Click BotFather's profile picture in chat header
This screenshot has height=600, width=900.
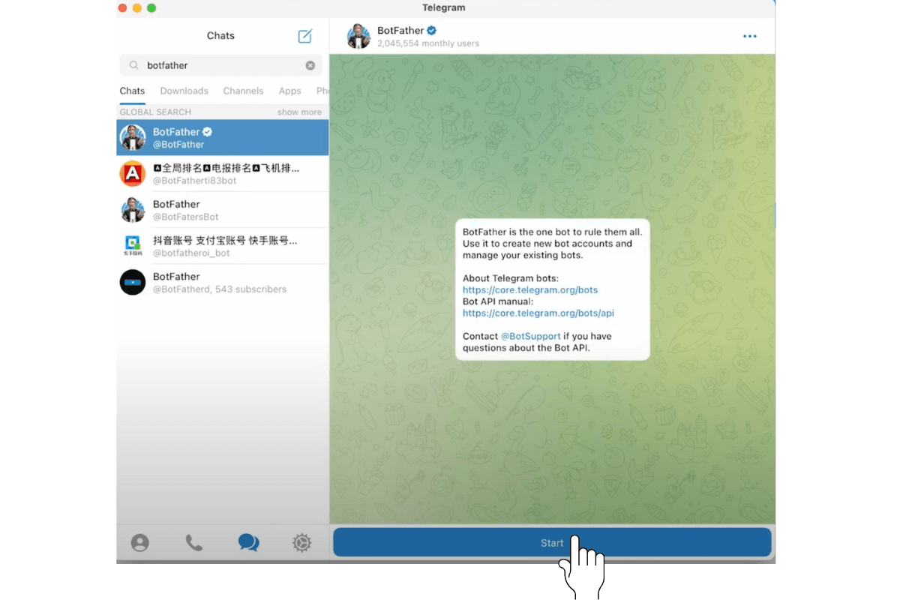[x=358, y=36]
